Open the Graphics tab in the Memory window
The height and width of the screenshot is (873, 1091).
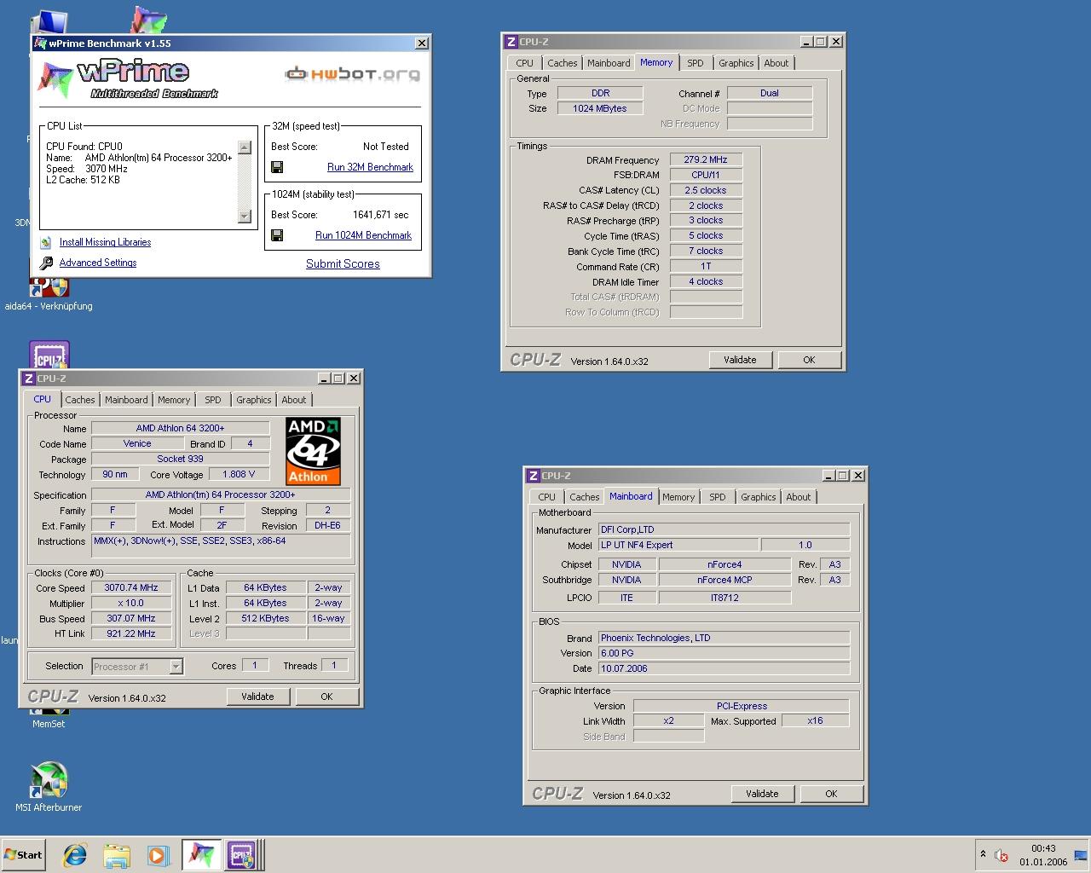pyautogui.click(x=736, y=63)
